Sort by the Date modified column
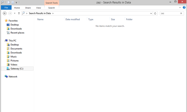This screenshot has height=112, width=187. [x=73, y=19]
